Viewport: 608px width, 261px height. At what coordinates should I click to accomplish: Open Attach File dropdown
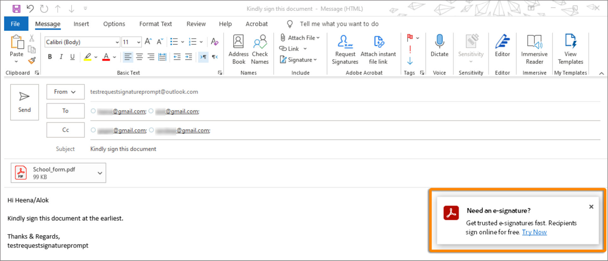[x=300, y=38]
